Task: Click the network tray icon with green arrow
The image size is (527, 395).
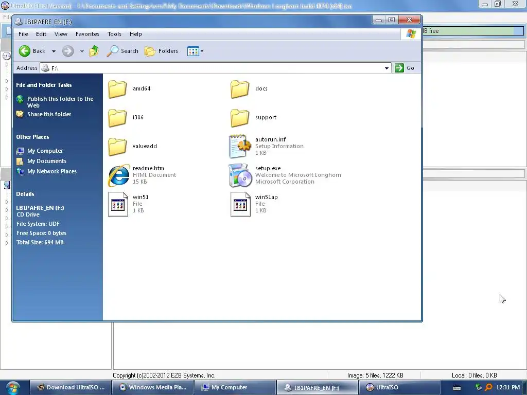Action: coord(478,387)
